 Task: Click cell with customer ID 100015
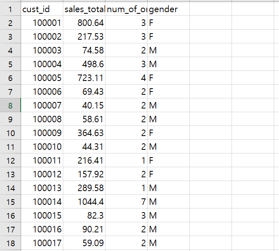[x=42, y=215]
